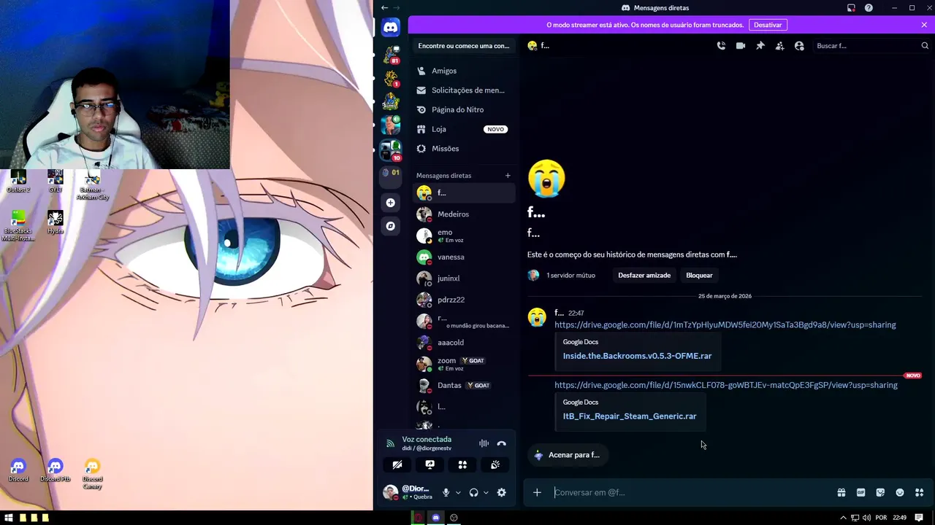Image resolution: width=935 pixels, height=525 pixels.
Task: Open the GIF picker
Action: [860, 493]
